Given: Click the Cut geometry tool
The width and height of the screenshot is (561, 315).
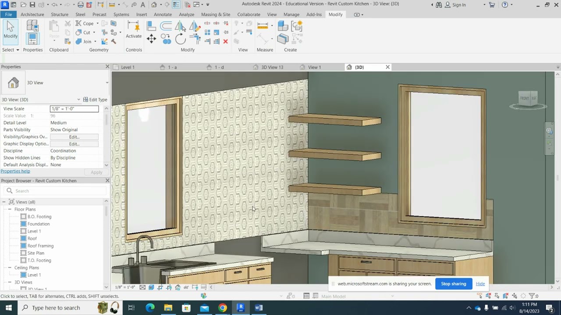Looking at the screenshot, I should click(83, 32).
